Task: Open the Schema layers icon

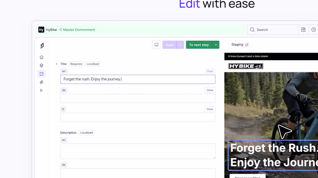Action: pos(42,65)
